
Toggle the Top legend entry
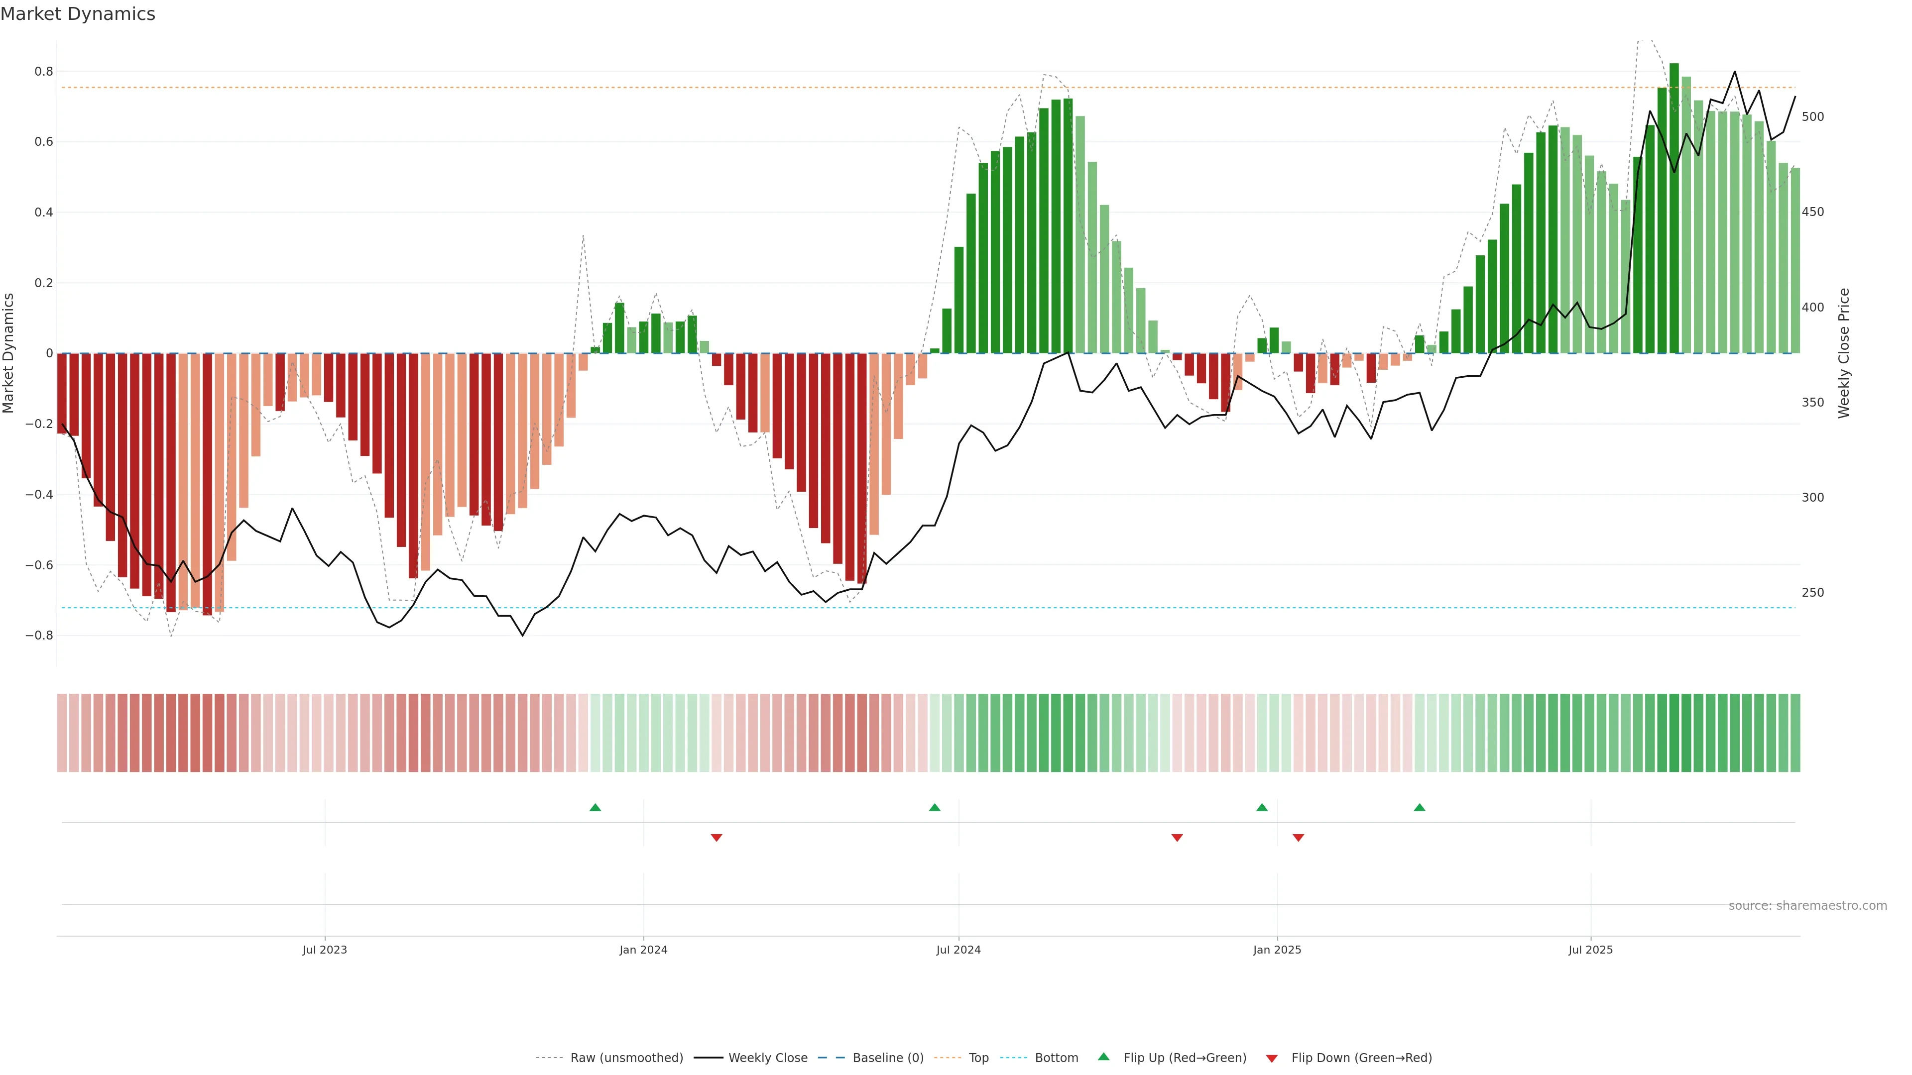(978, 1058)
